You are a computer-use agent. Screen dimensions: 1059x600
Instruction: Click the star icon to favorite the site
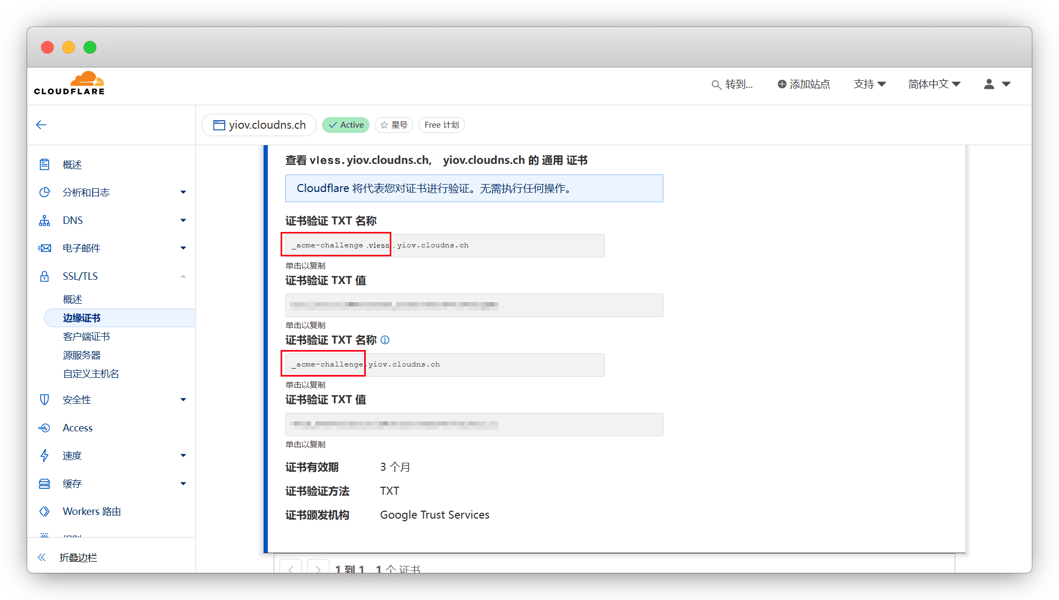click(x=384, y=125)
